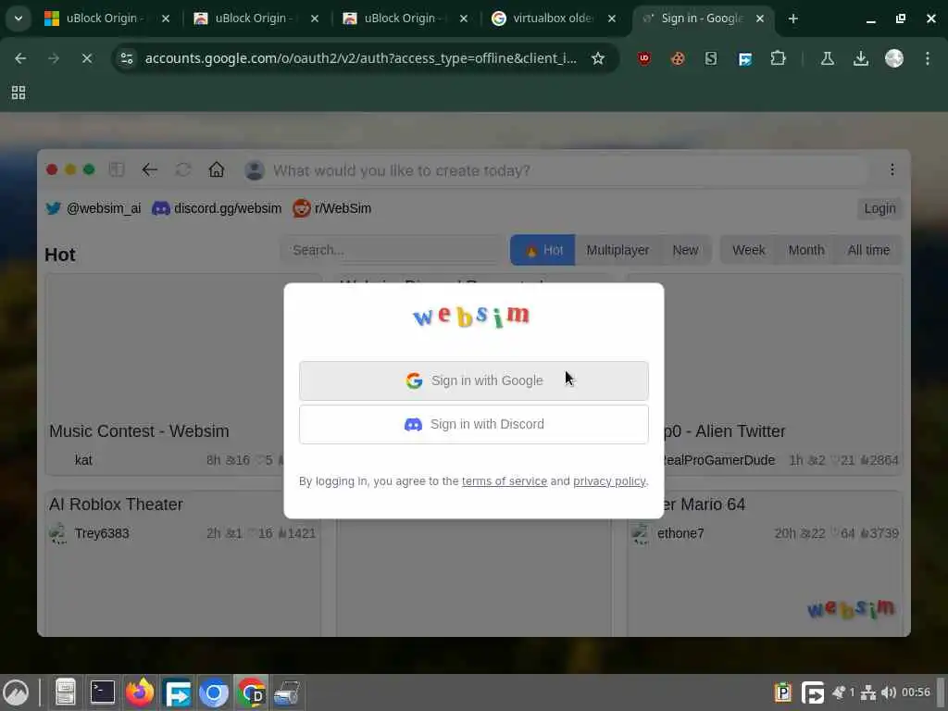Image resolution: width=948 pixels, height=711 pixels.
Task: Stop page loading with the X button
Action: pyautogui.click(x=86, y=58)
